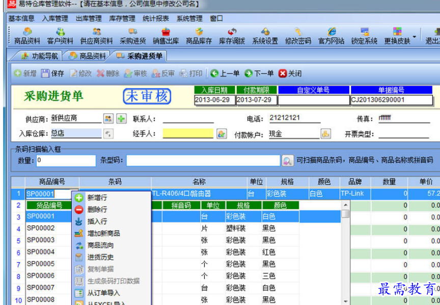Screen dimensions: 440x305
Task: Open 窗口 menu
Action: pos(216,18)
